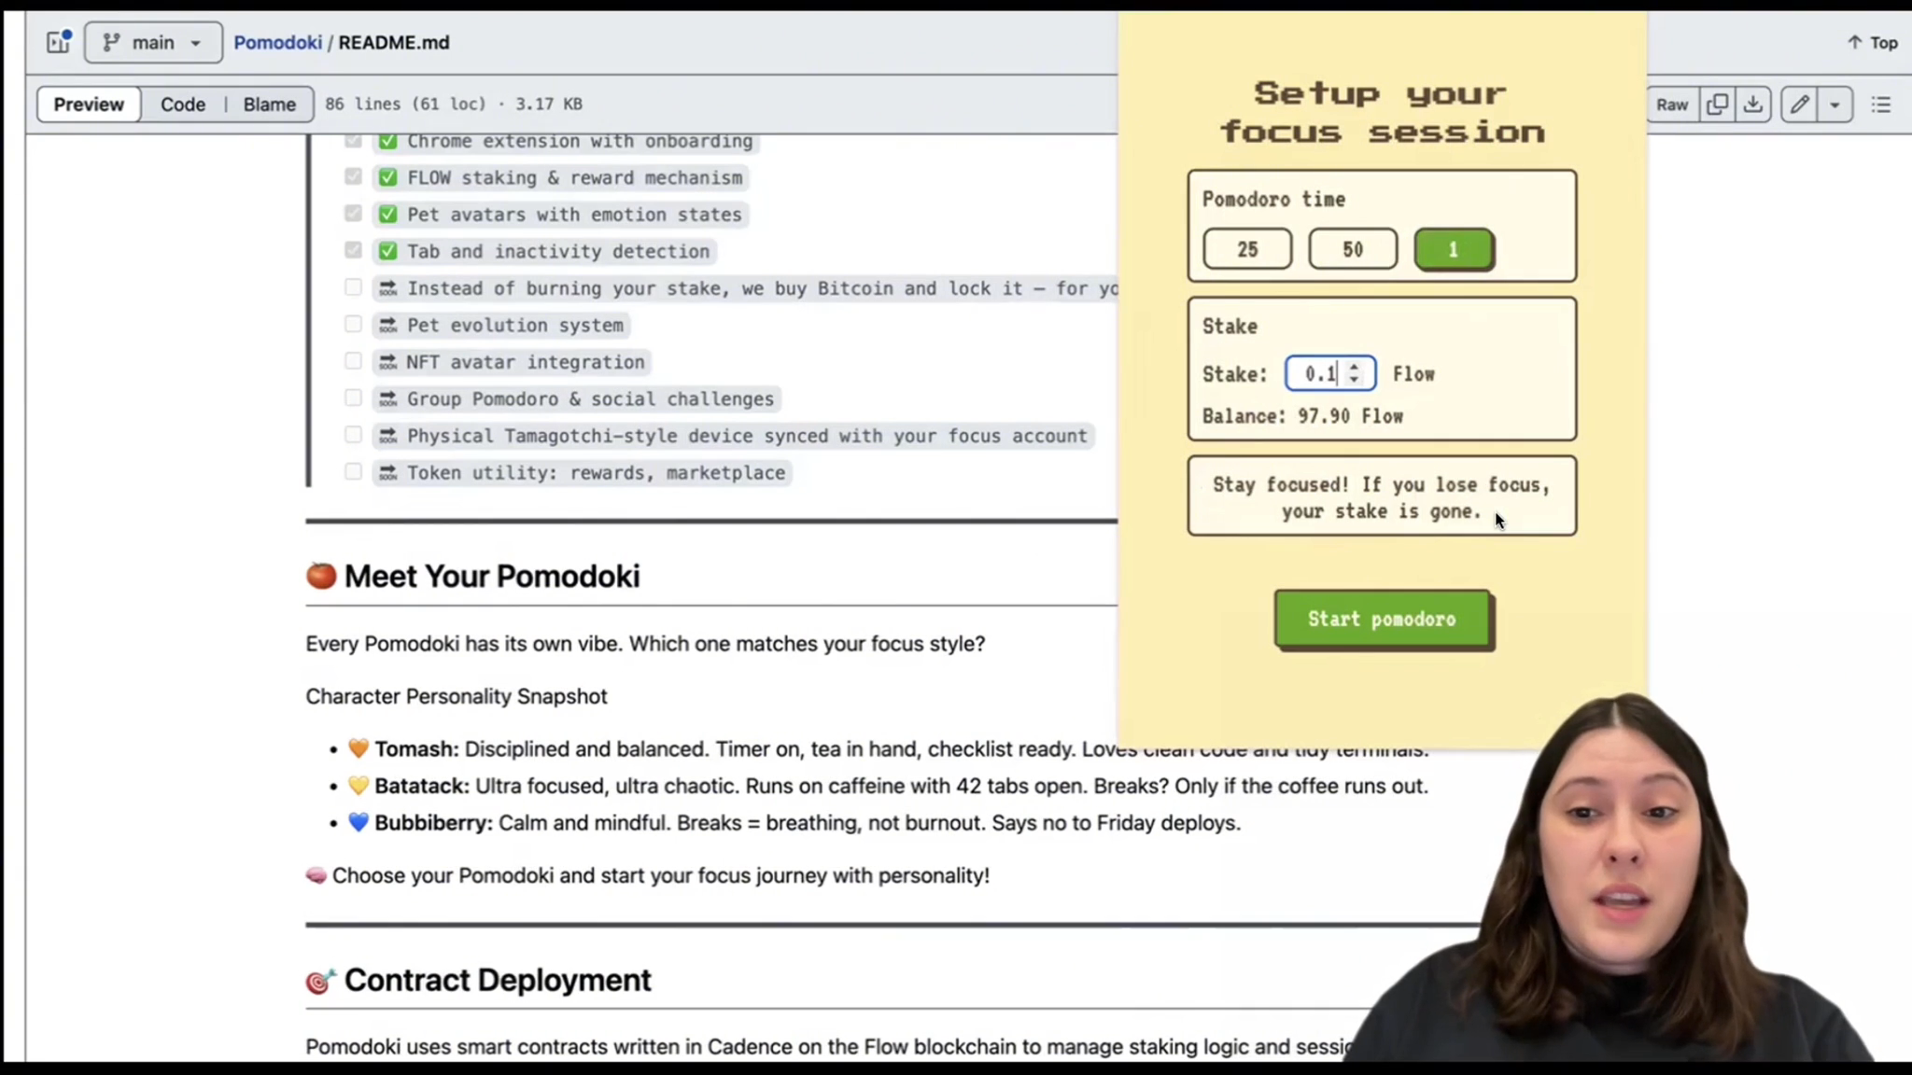Increase stake with the up stepper arrow
Screen dimensions: 1912x1075
[1354, 367]
